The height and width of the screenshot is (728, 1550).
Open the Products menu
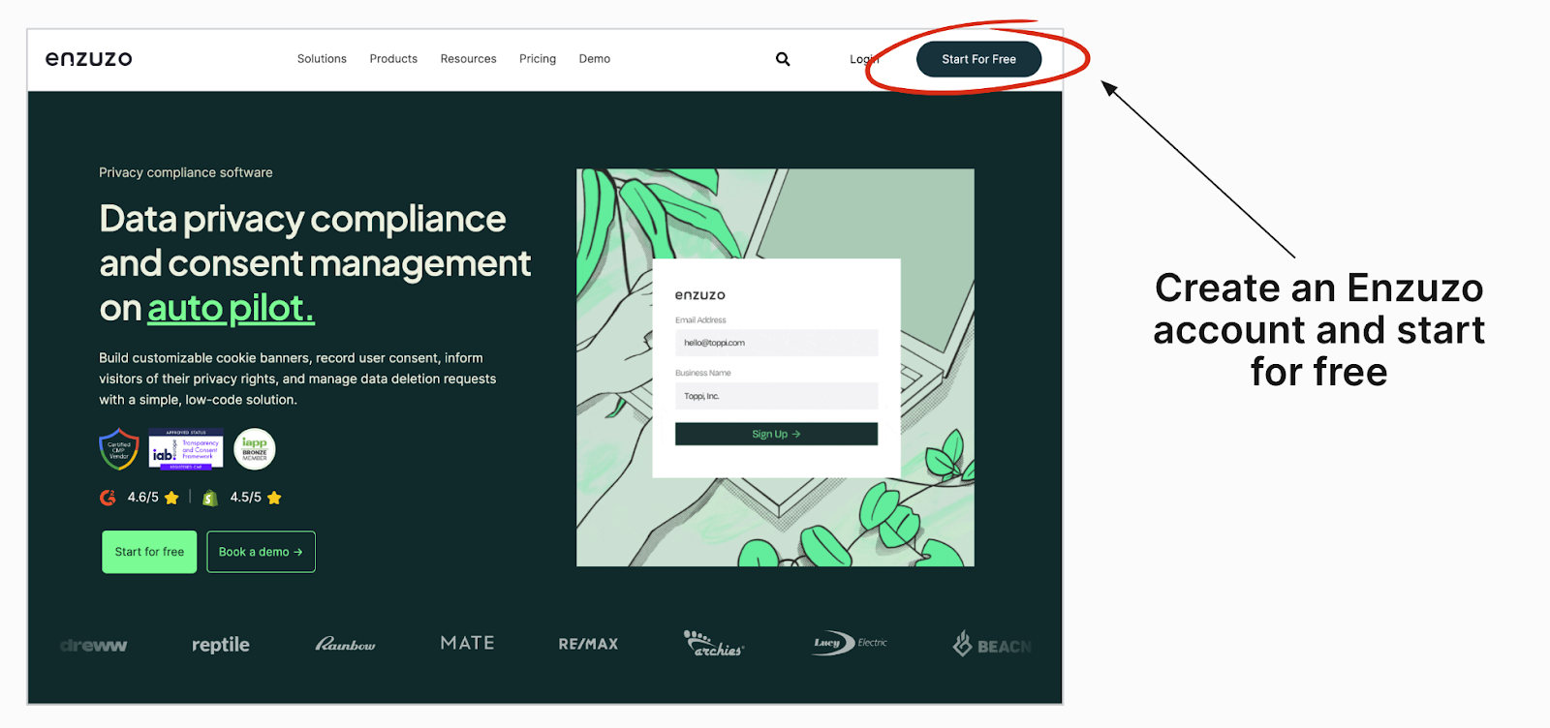click(x=393, y=59)
